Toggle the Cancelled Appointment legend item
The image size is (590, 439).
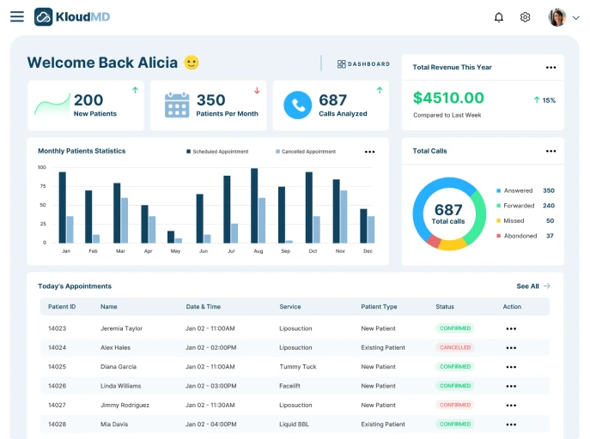(x=306, y=152)
